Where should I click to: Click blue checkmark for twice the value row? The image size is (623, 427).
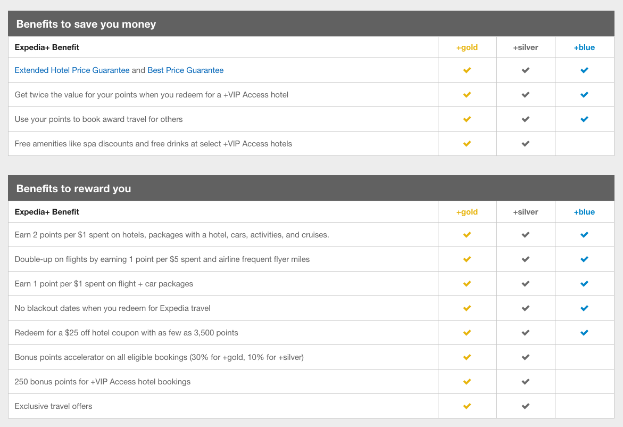click(585, 95)
